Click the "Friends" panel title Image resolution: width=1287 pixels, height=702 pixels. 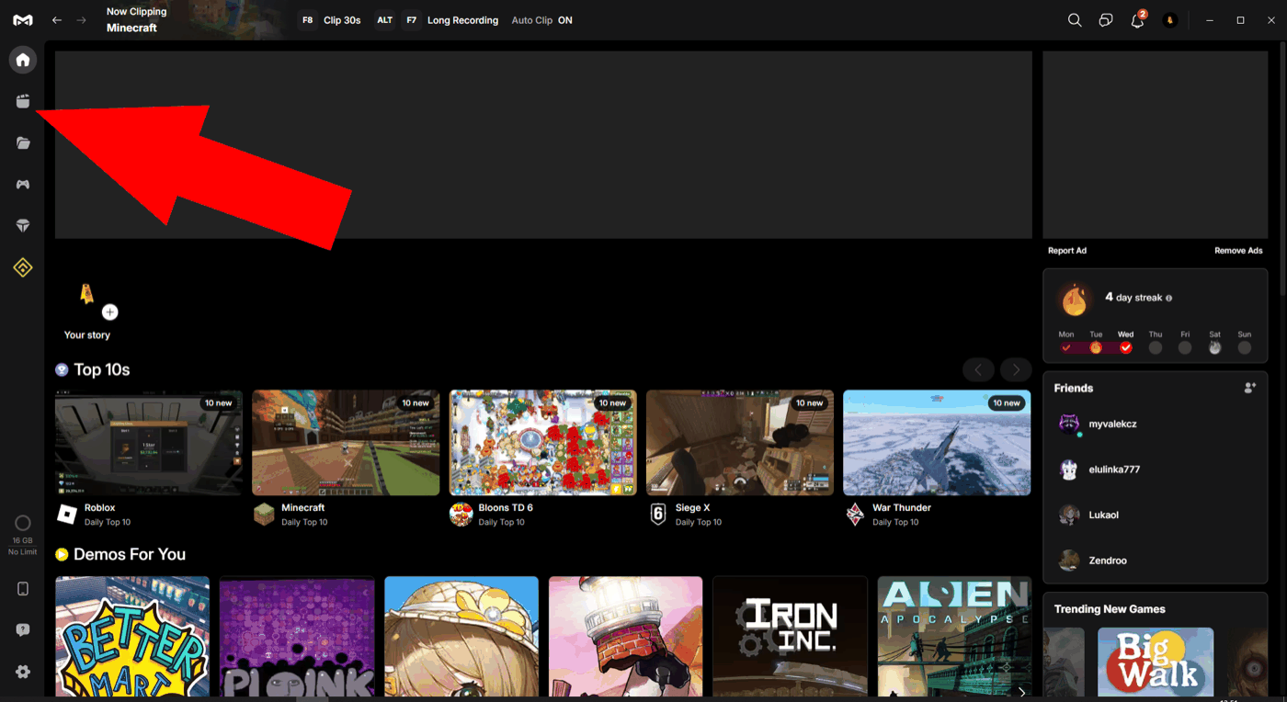tap(1074, 388)
